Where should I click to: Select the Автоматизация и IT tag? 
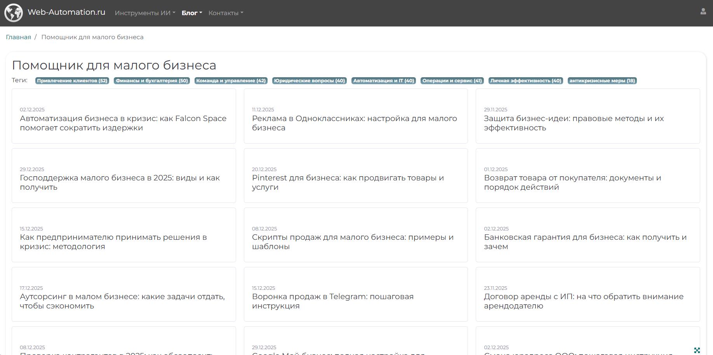click(384, 81)
